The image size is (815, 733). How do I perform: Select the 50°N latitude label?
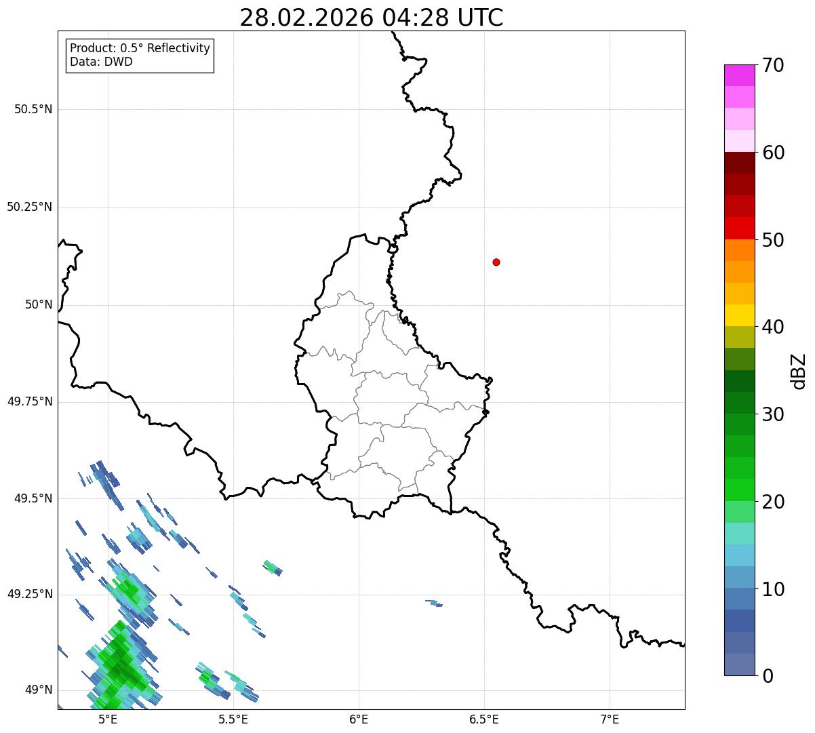point(39,304)
